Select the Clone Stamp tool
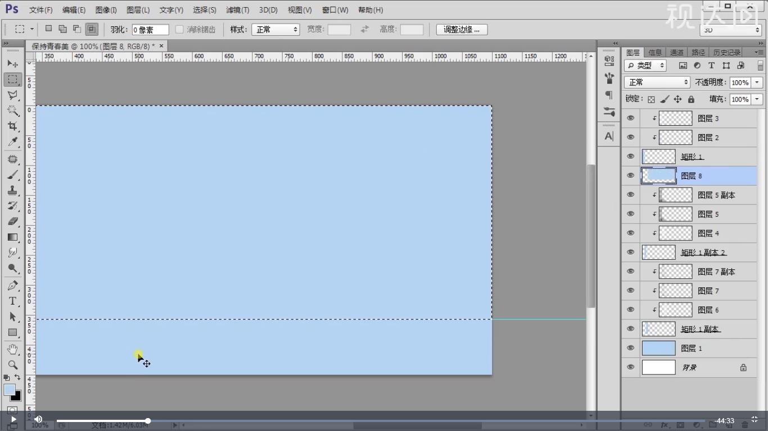Image resolution: width=768 pixels, height=431 pixels. (x=12, y=191)
